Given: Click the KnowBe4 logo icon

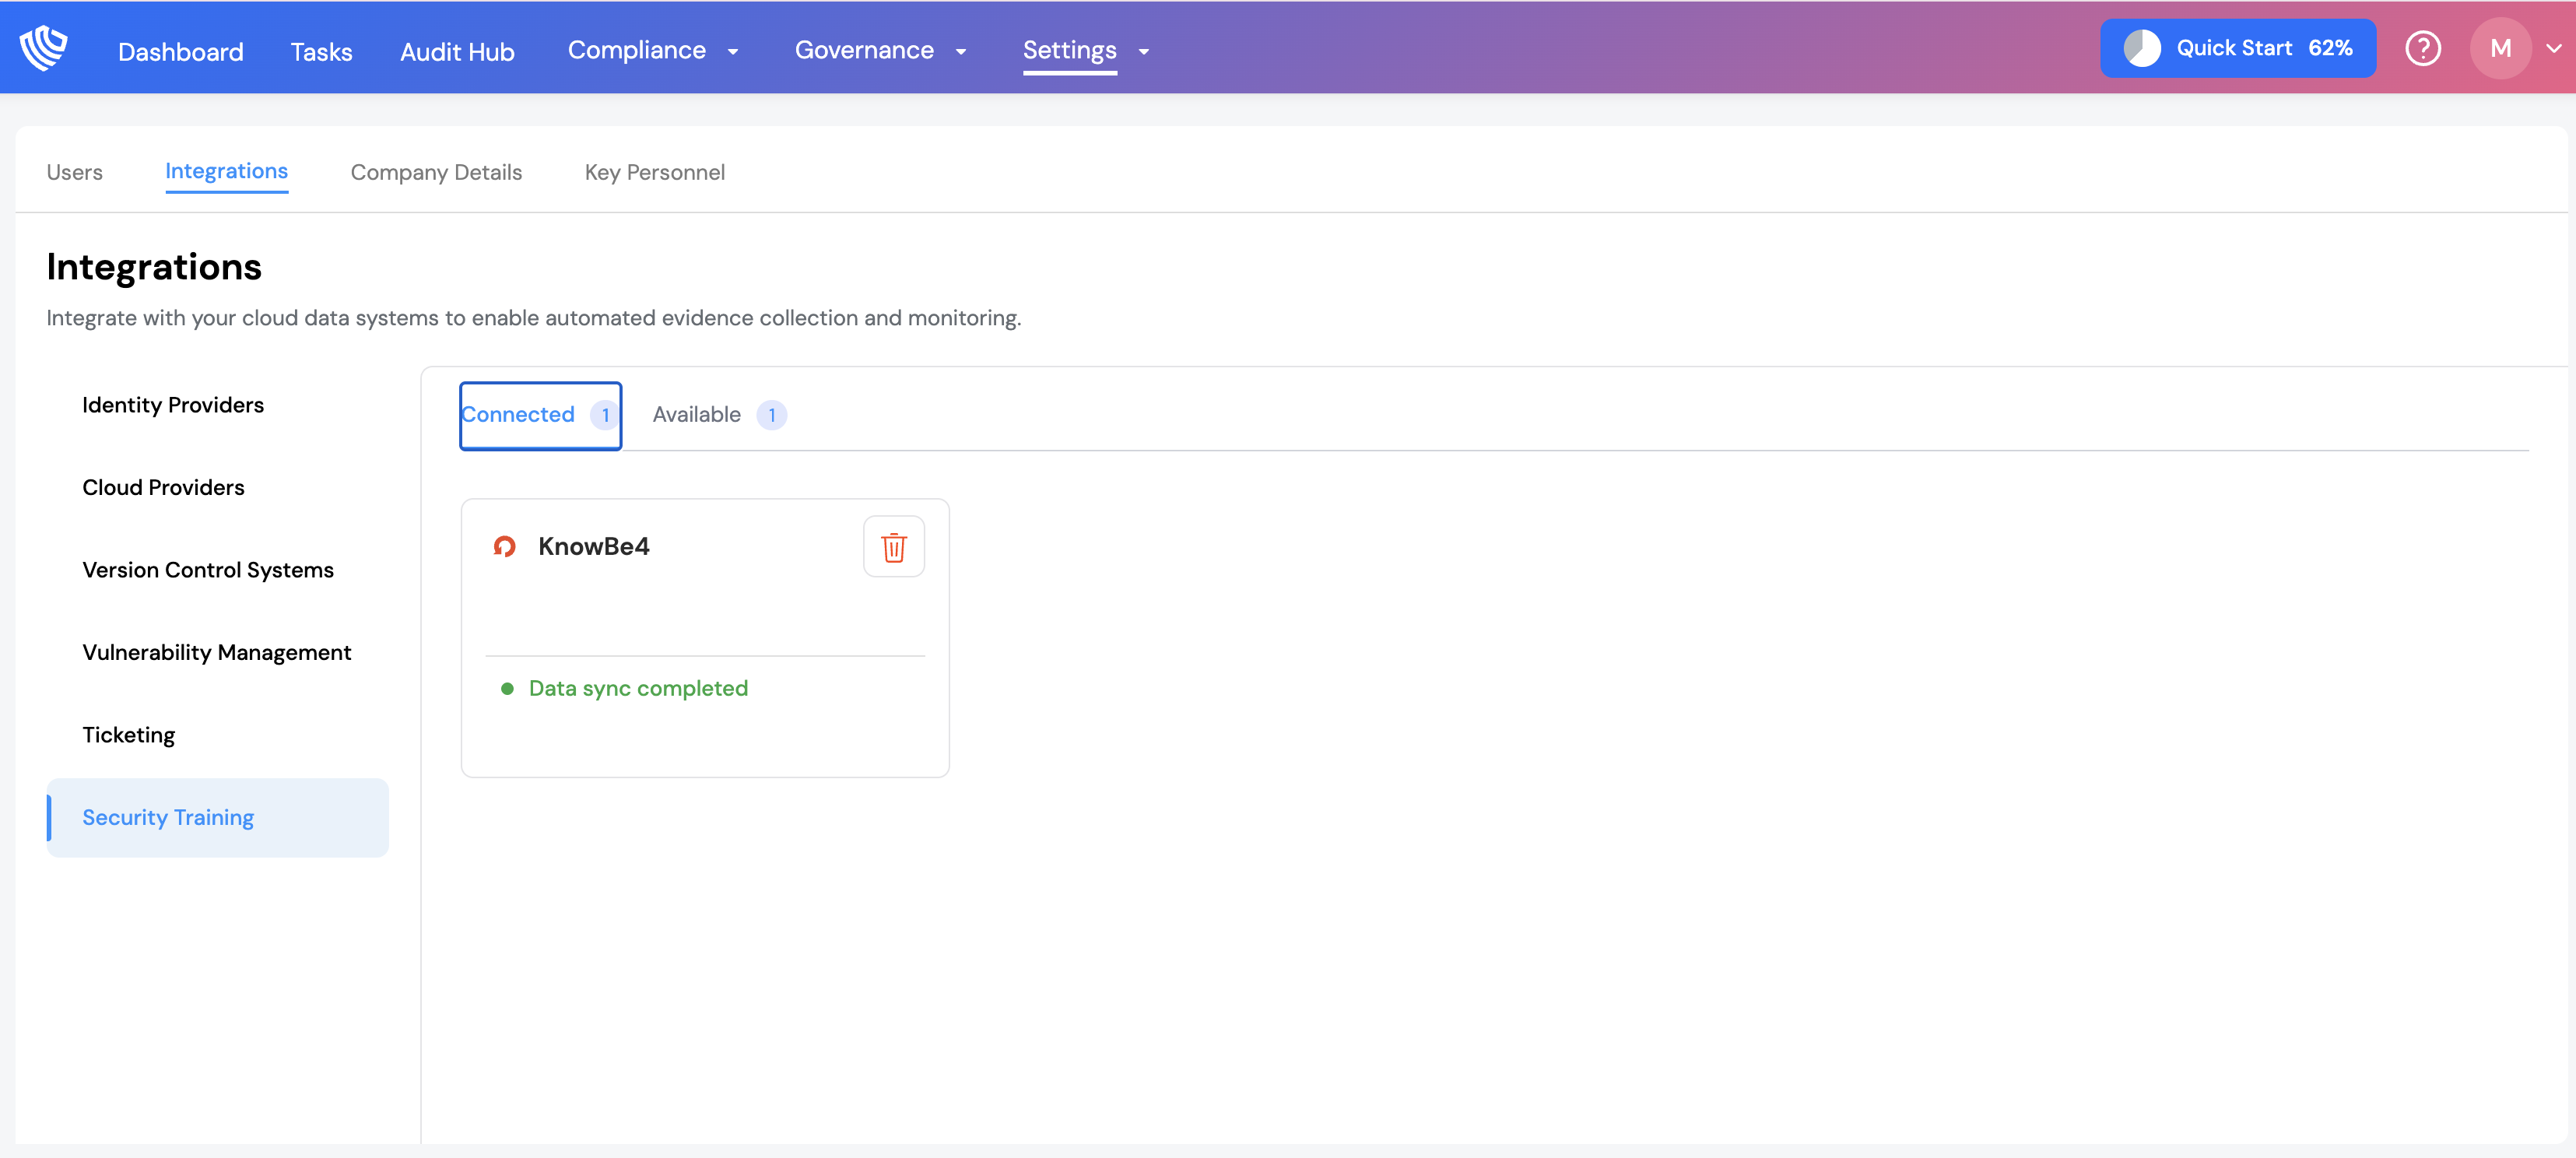Looking at the screenshot, I should [504, 546].
